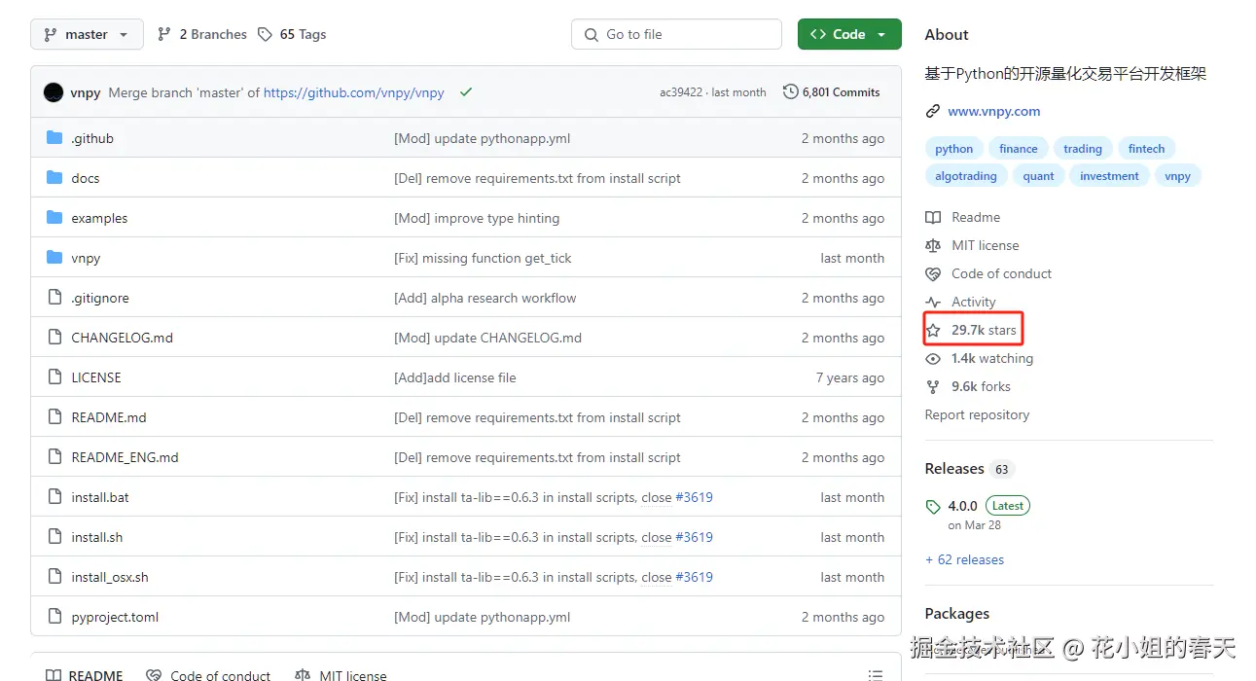Open issue #3619 link in install.sh row
This screenshot has height=681, width=1256.
pos(694,537)
